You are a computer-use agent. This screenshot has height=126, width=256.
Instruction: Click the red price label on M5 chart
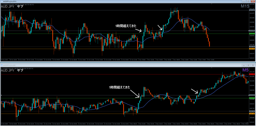pos(252,74)
